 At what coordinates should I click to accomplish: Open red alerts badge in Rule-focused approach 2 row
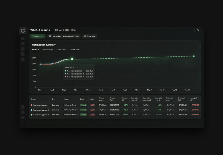[93, 110]
